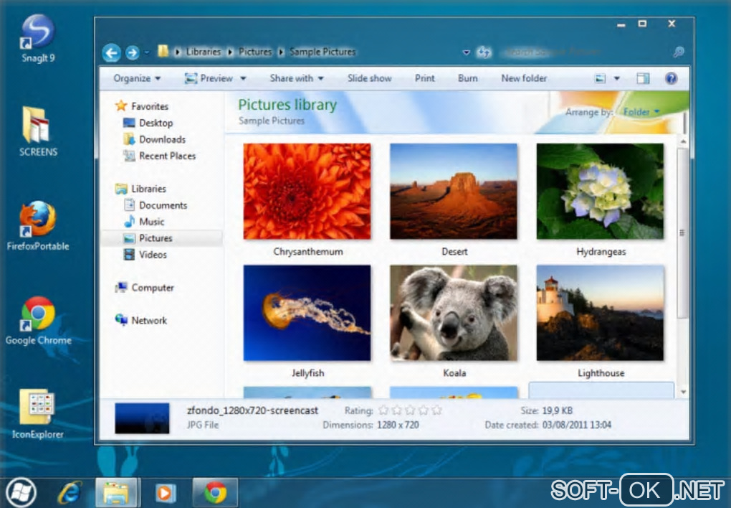
Task: Go back with the Back arrow button
Action: pyautogui.click(x=111, y=52)
